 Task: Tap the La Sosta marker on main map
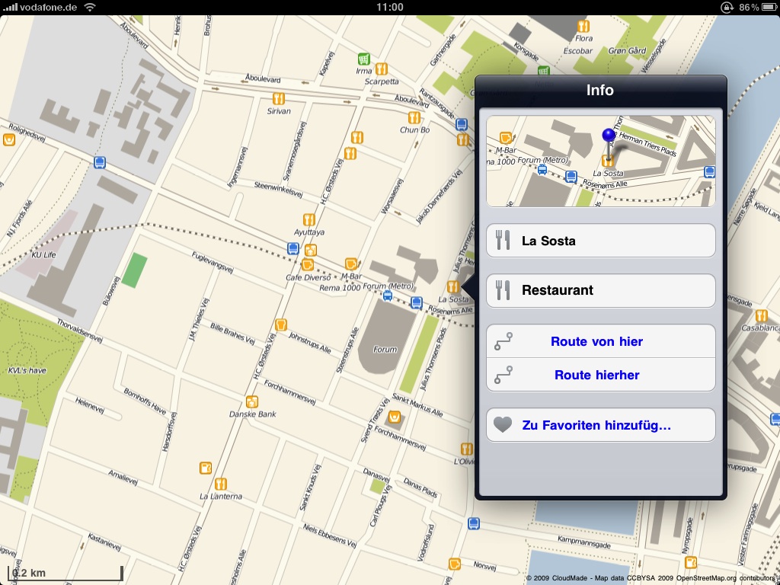[x=453, y=286]
